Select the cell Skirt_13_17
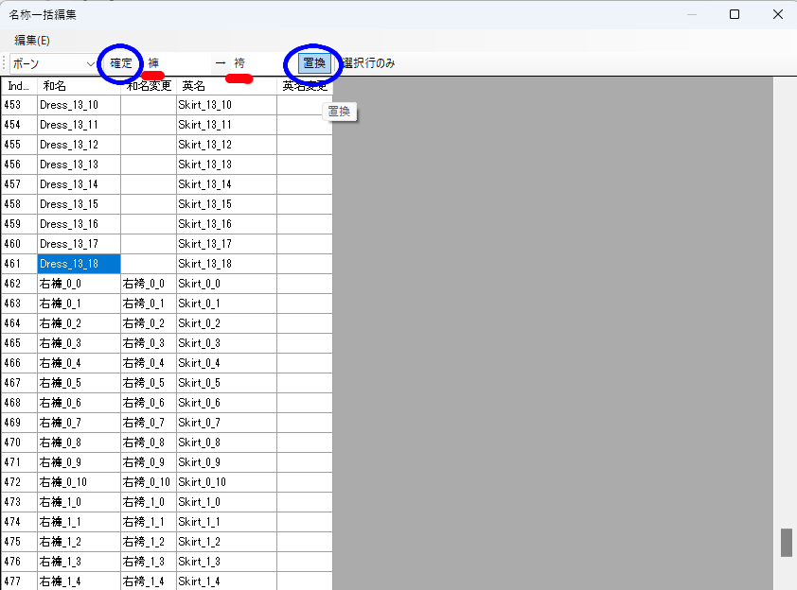797x590 pixels. pos(226,244)
